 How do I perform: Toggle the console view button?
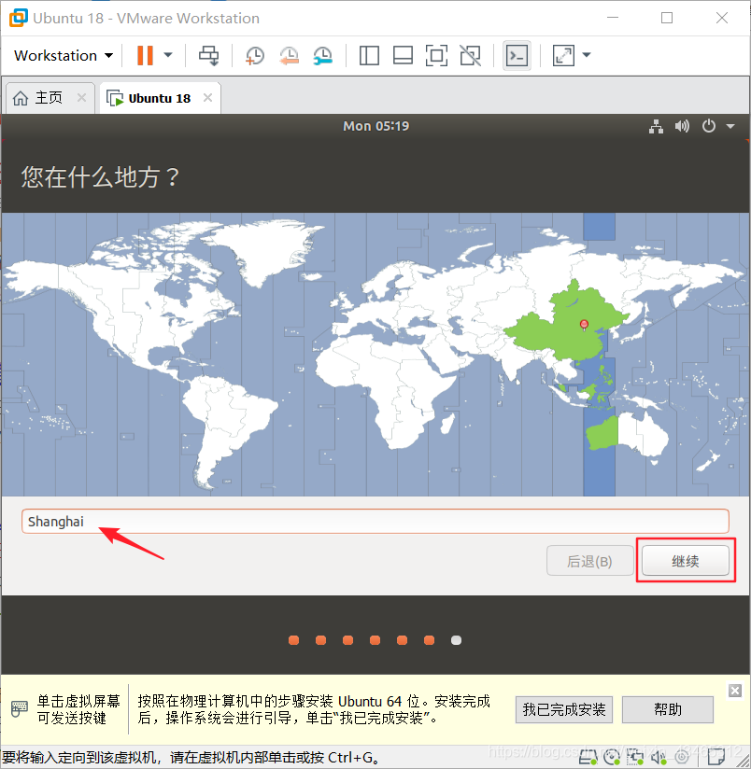pyautogui.click(x=517, y=55)
